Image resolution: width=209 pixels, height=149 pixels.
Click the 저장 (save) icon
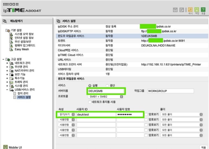click(x=197, y=10)
